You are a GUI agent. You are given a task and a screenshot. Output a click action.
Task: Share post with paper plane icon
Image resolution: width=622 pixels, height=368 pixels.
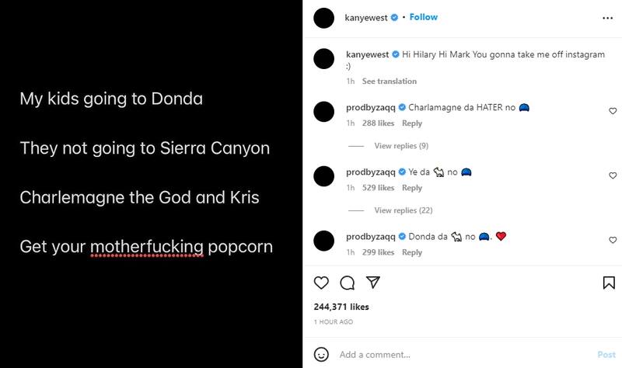pos(372,283)
